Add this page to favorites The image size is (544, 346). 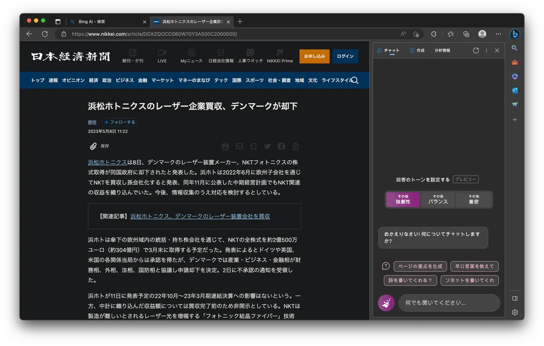coord(416,34)
